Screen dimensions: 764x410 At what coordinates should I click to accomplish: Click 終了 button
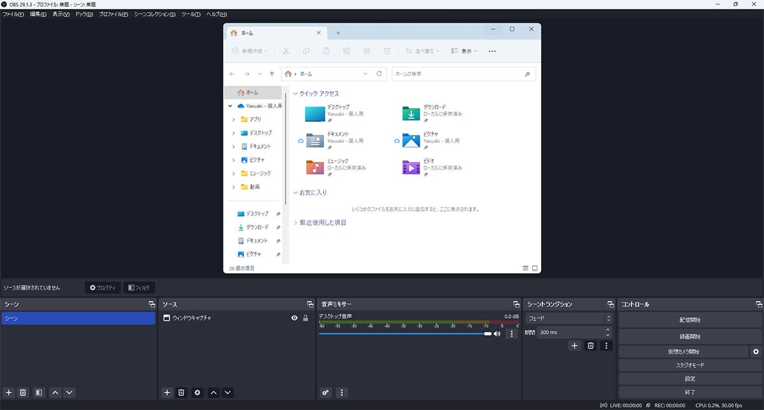[x=690, y=392]
